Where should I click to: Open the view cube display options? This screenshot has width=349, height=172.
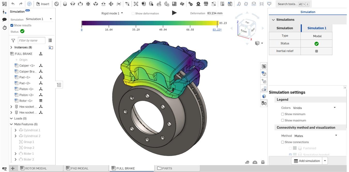click(259, 43)
